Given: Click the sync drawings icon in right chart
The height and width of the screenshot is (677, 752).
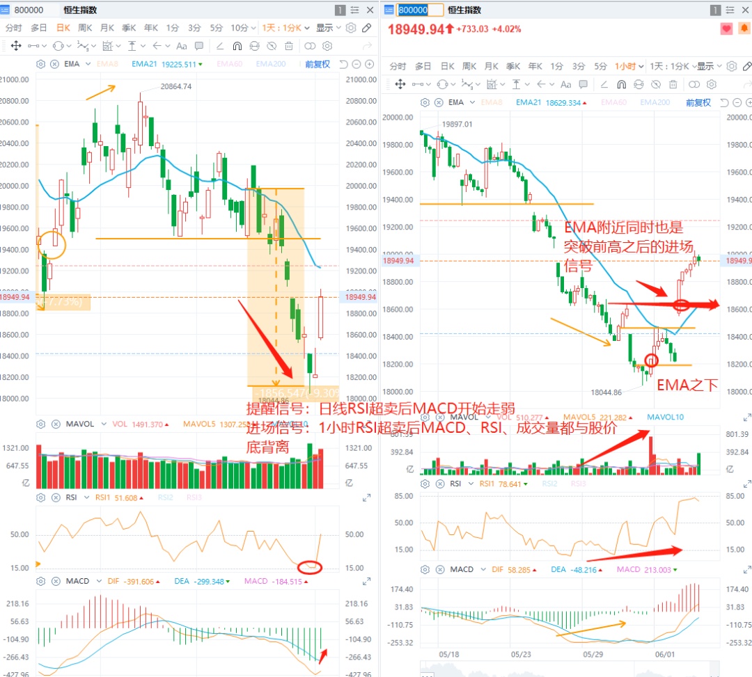Looking at the screenshot, I should (x=639, y=84).
